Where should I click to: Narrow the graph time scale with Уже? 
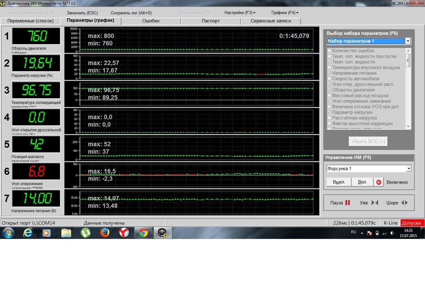369,203
